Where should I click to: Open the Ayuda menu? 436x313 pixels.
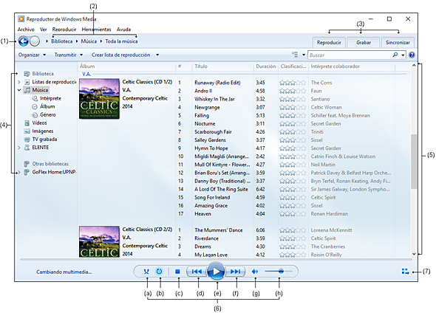click(123, 30)
